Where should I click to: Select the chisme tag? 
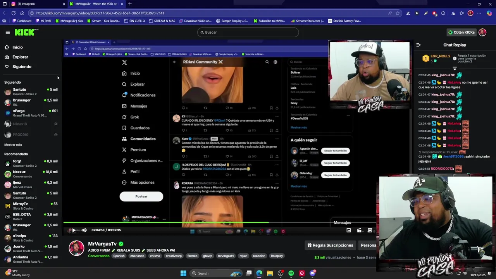click(155, 256)
